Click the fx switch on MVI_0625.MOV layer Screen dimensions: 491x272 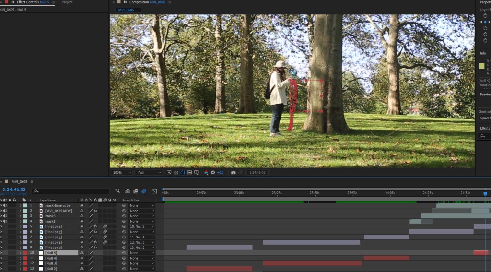[x=96, y=211]
